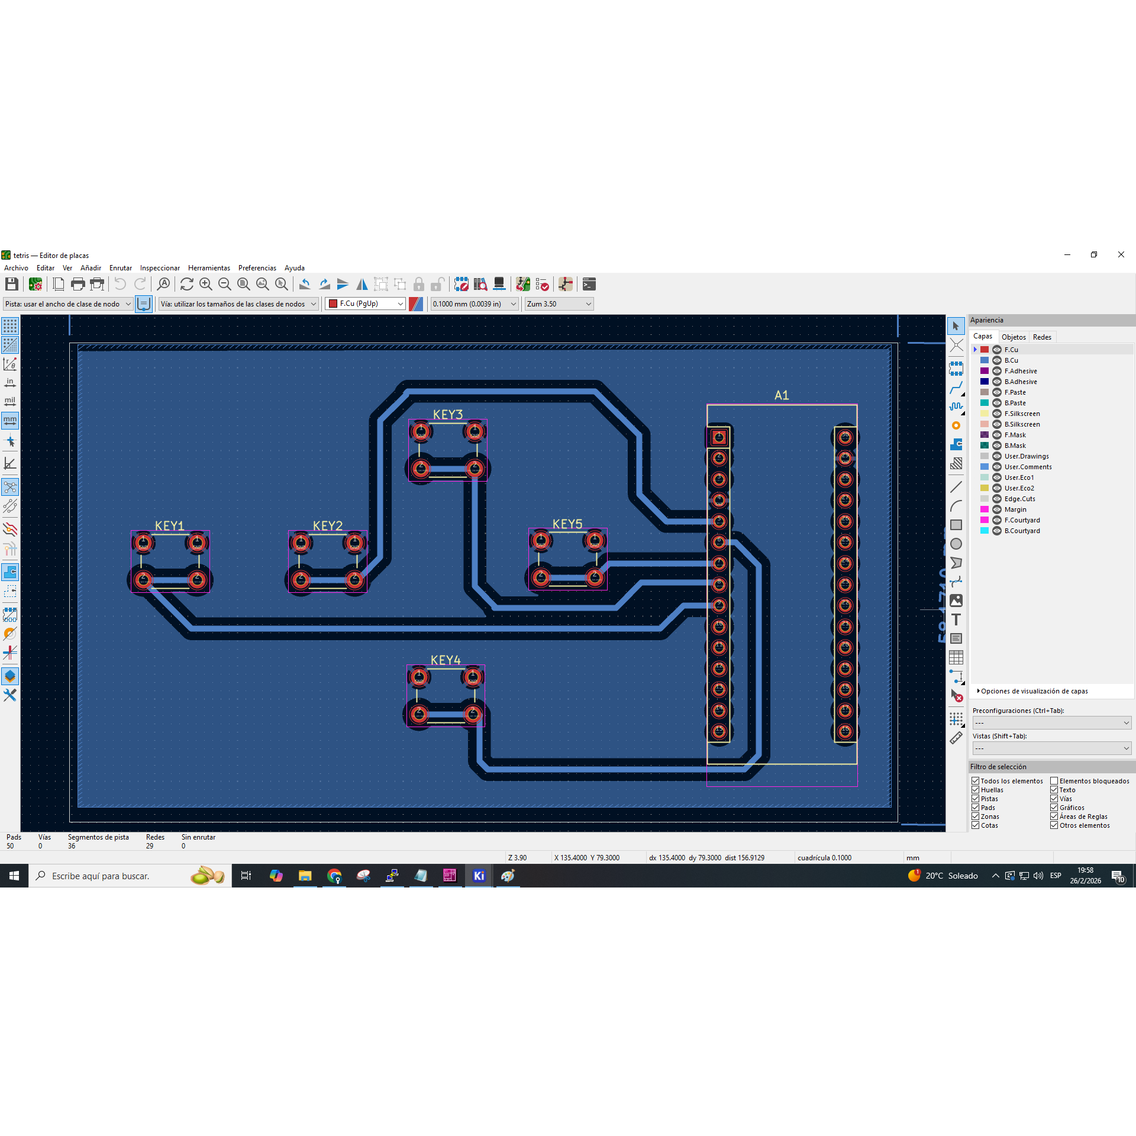Open the Enrutar menu
Viewport: 1136px width, 1136px height.
[x=120, y=268]
